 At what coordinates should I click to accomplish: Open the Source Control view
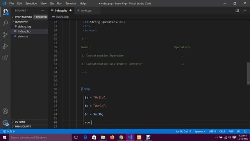point(5,35)
